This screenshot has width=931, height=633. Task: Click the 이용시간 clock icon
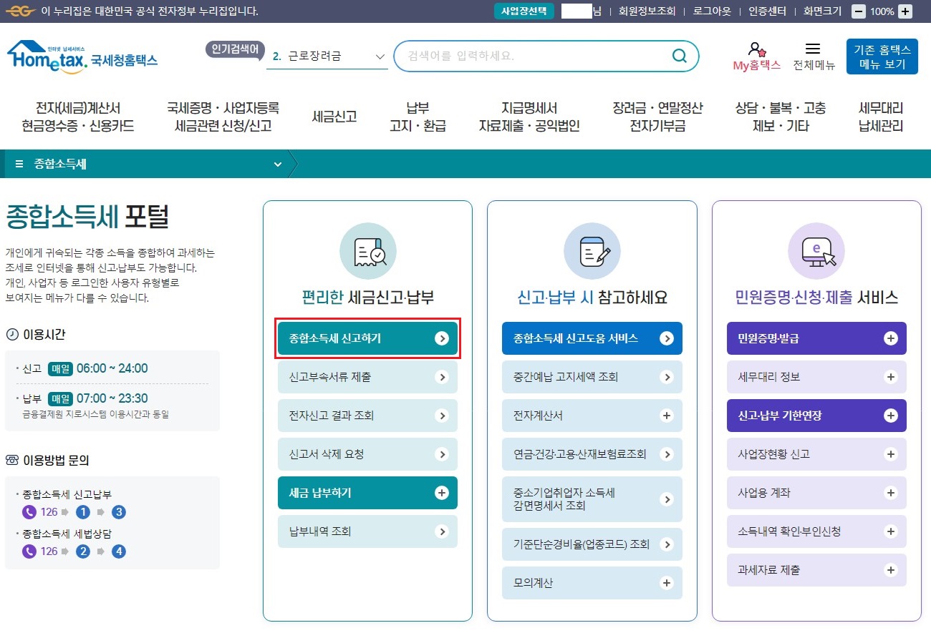[x=12, y=335]
